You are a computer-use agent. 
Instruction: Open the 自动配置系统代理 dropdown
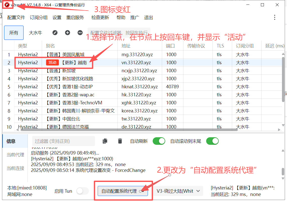pos(123,191)
